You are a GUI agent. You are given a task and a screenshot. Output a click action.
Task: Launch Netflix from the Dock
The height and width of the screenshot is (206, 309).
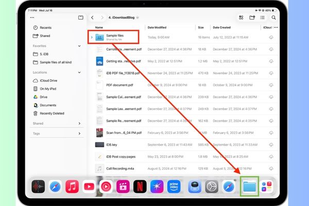pyautogui.click(x=139, y=186)
